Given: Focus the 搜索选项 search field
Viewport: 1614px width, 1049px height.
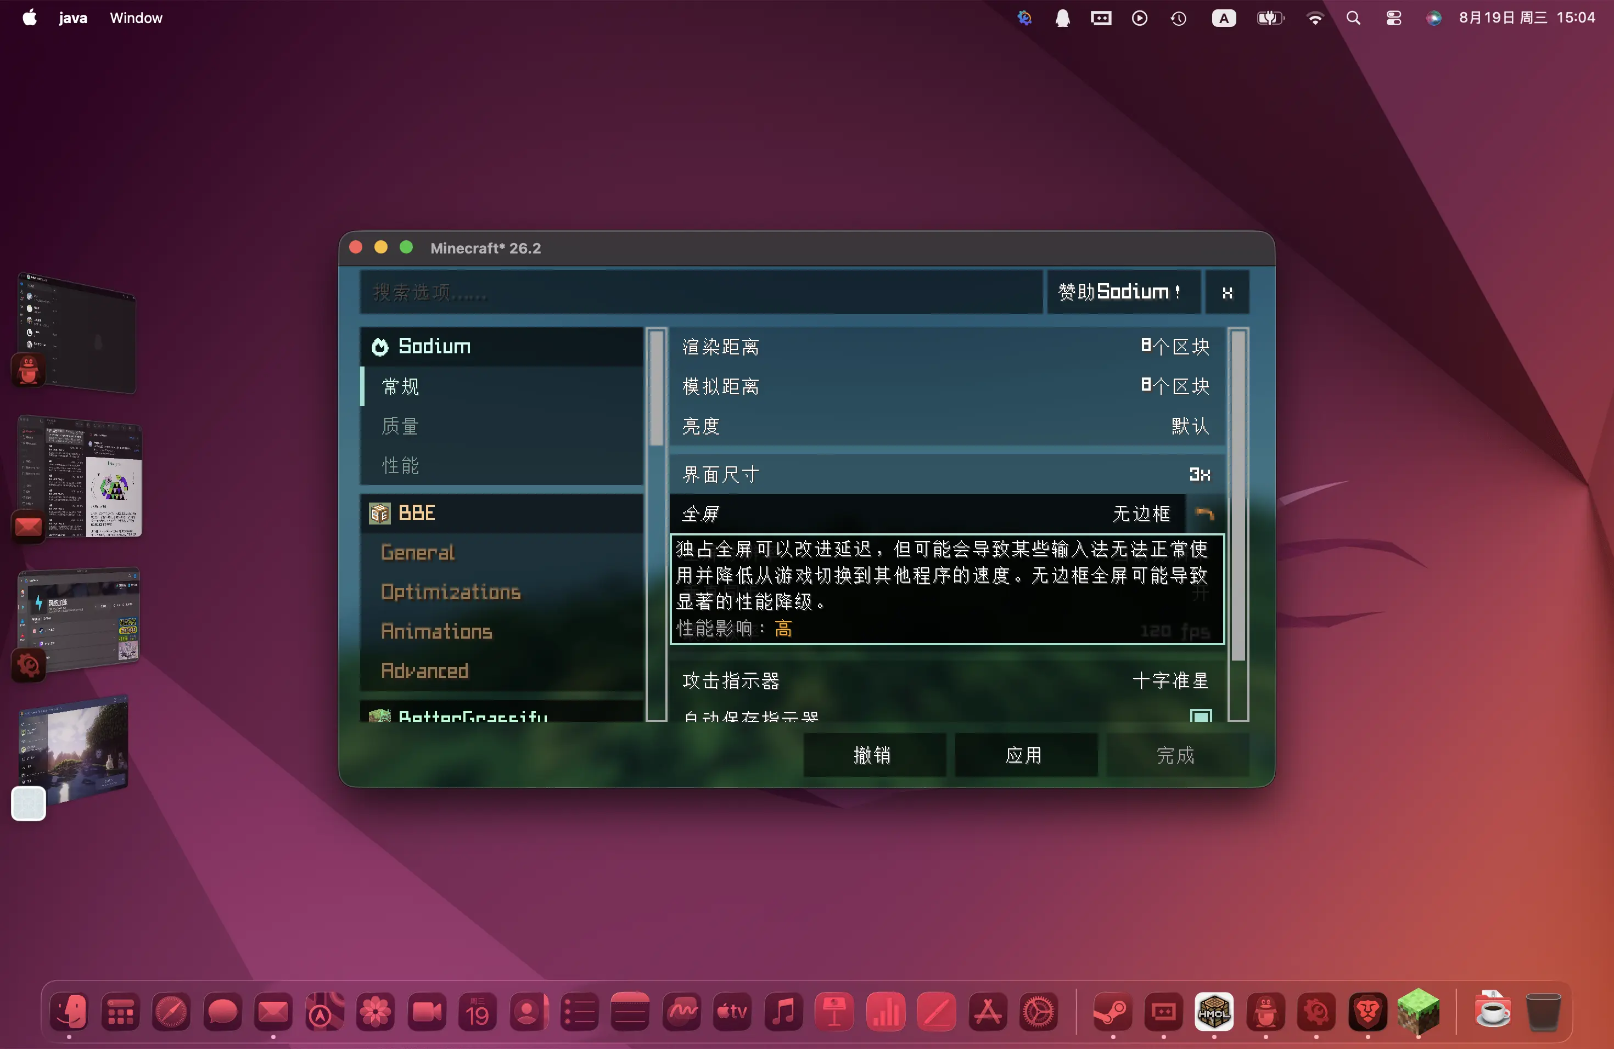Looking at the screenshot, I should pos(701,292).
